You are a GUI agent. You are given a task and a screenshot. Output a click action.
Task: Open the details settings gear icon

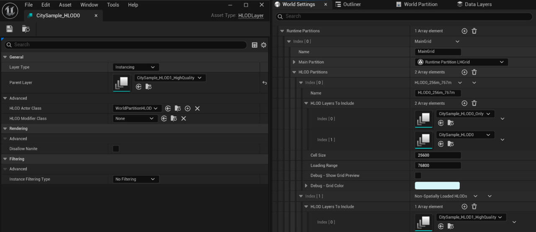pos(263,45)
